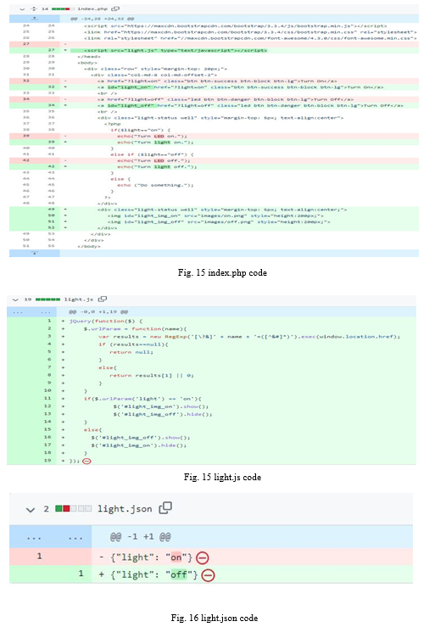Click the light.js file name

click(x=79, y=300)
